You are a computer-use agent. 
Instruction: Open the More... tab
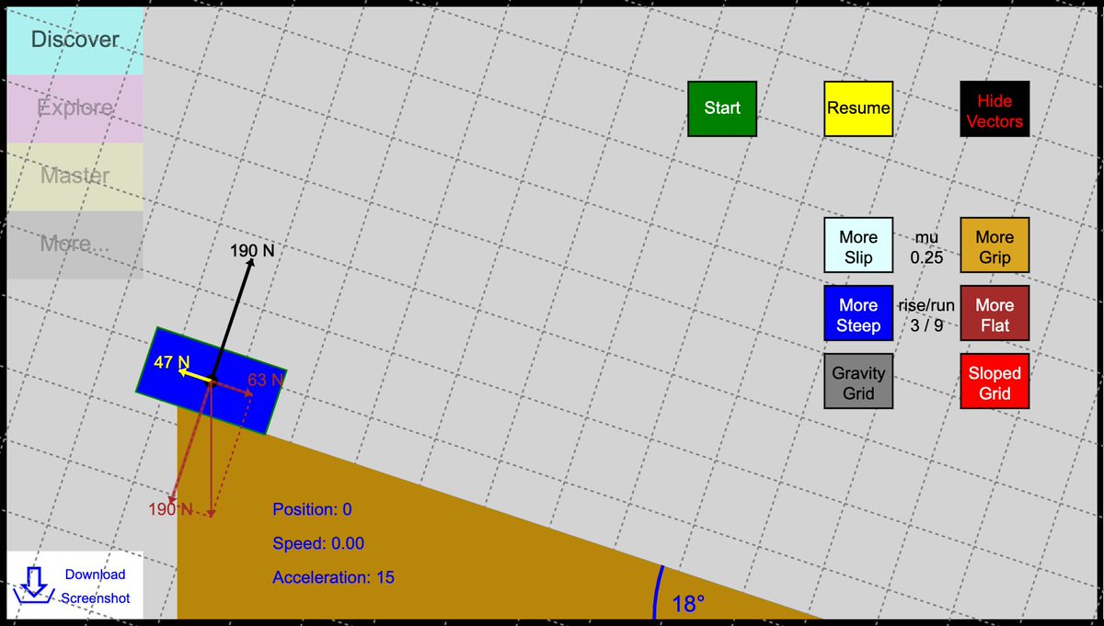(x=75, y=245)
